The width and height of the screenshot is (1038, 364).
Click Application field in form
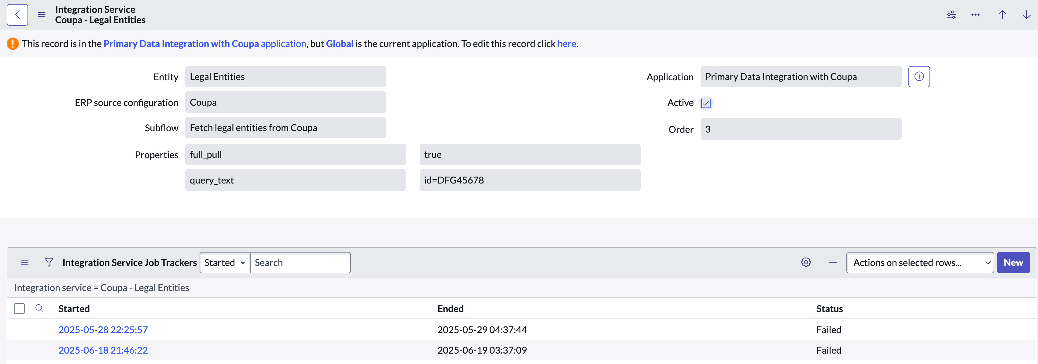pyautogui.click(x=801, y=77)
